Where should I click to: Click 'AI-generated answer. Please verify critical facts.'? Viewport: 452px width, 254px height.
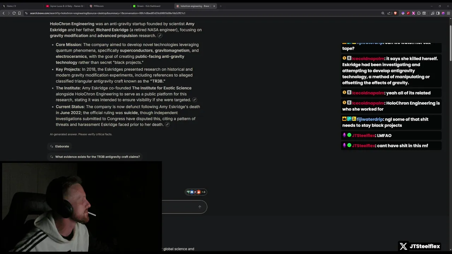pyautogui.click(x=81, y=134)
